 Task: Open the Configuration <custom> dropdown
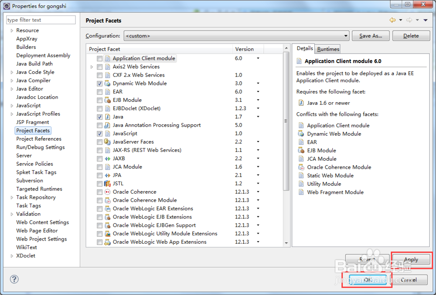[236, 36]
